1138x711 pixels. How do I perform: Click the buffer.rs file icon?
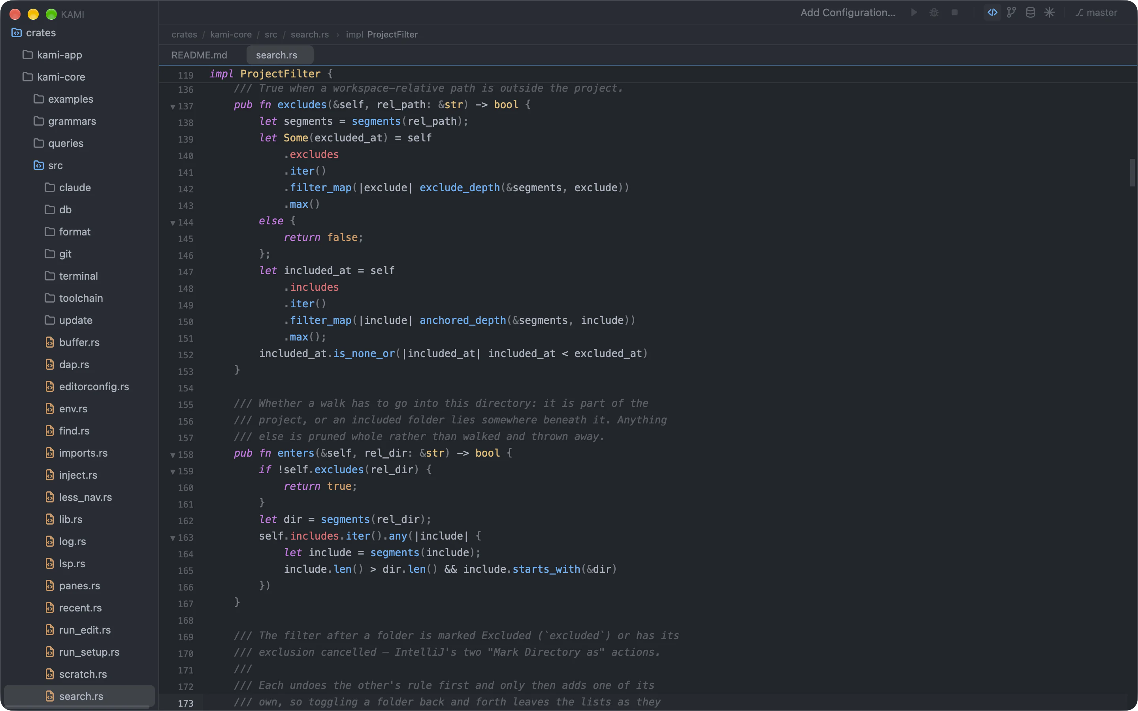[x=50, y=342]
